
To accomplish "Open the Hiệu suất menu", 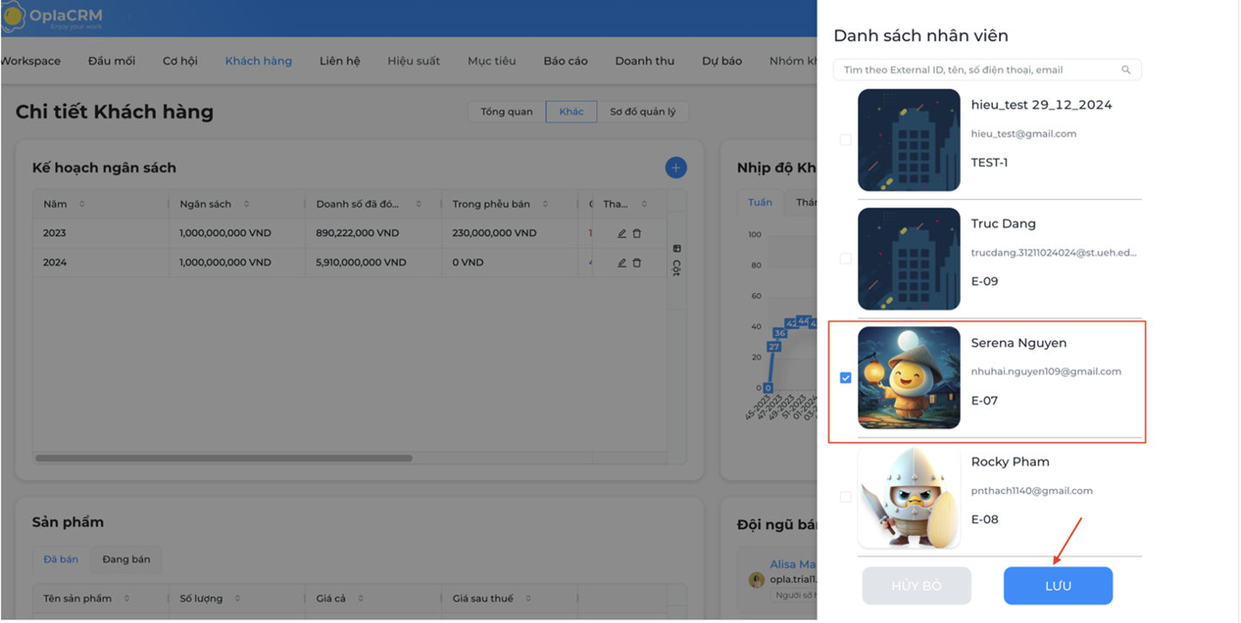I will coord(413,61).
